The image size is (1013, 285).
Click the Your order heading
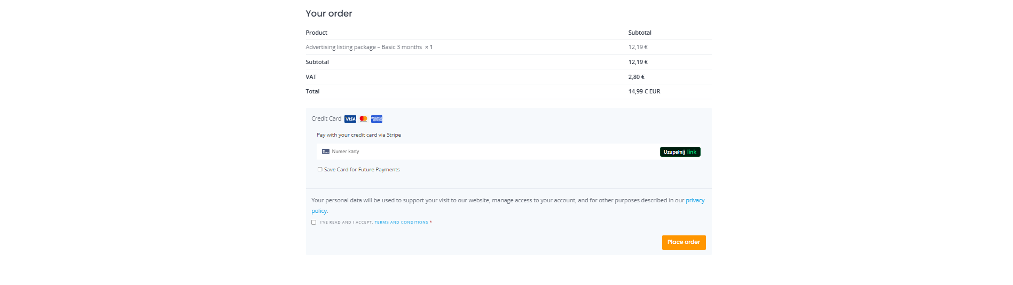pyautogui.click(x=328, y=13)
